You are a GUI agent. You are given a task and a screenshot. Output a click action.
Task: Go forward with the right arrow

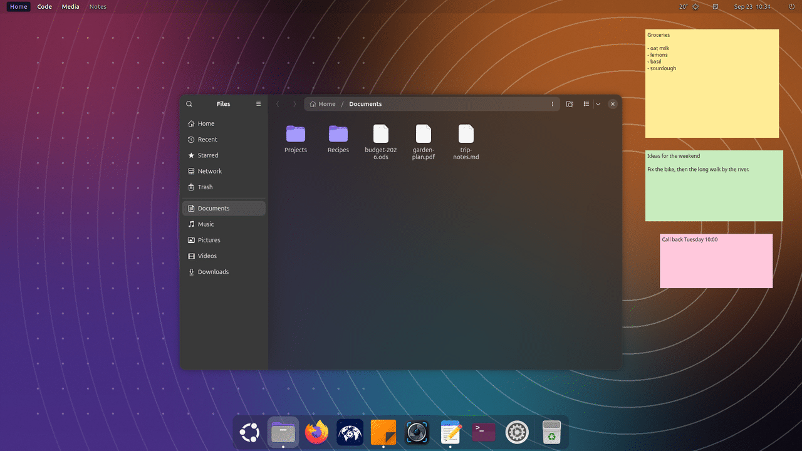(294, 104)
